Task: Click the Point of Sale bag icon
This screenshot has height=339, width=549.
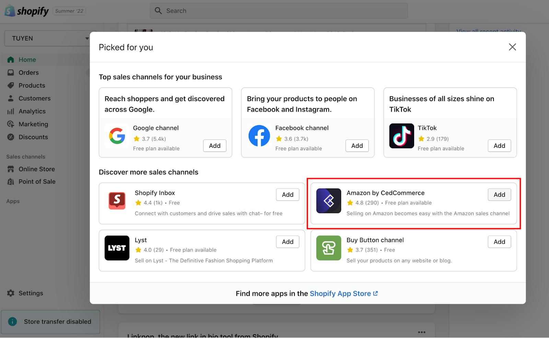Action: point(11,182)
